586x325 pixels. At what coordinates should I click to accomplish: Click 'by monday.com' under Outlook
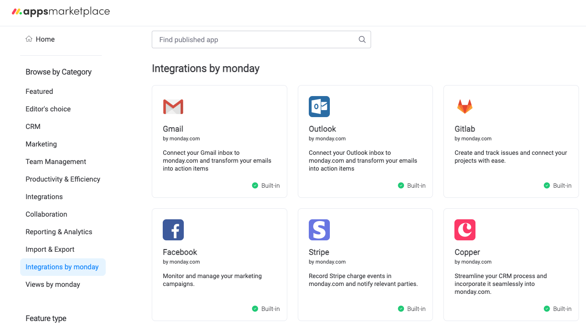[x=327, y=139]
